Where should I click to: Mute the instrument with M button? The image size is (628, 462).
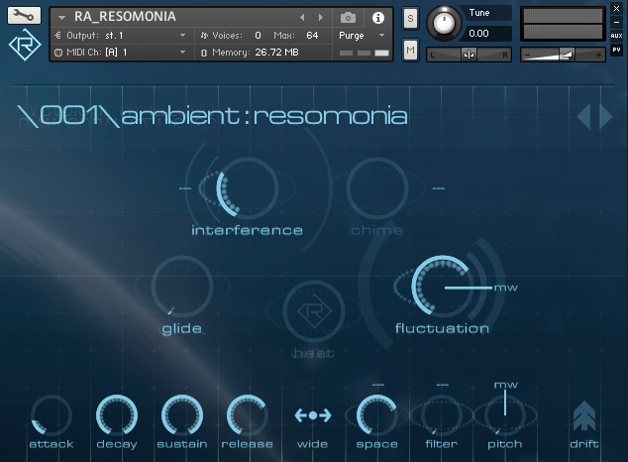point(411,50)
